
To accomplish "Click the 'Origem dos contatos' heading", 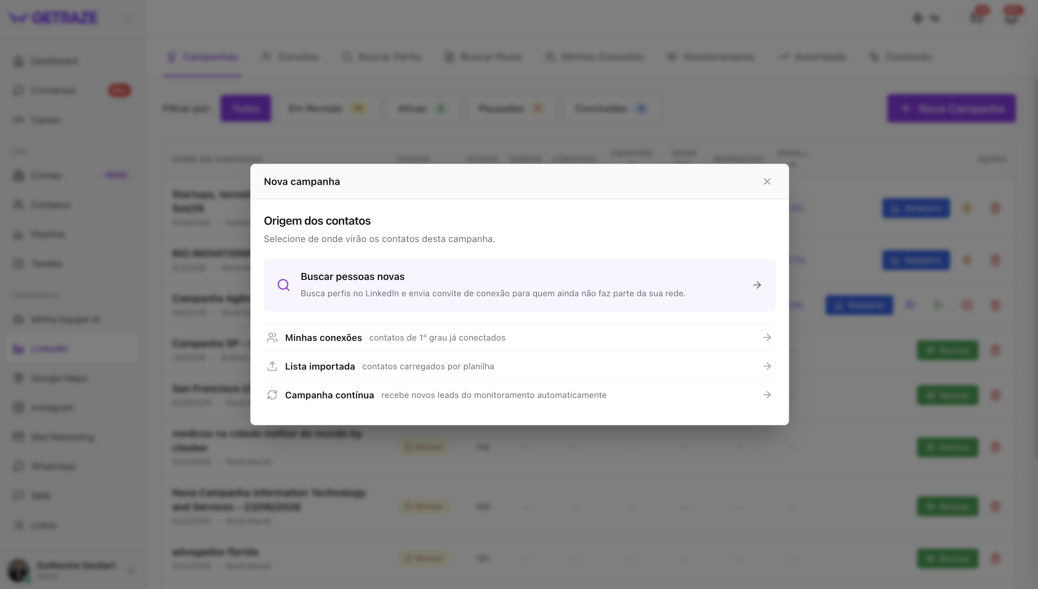I will click(x=317, y=220).
